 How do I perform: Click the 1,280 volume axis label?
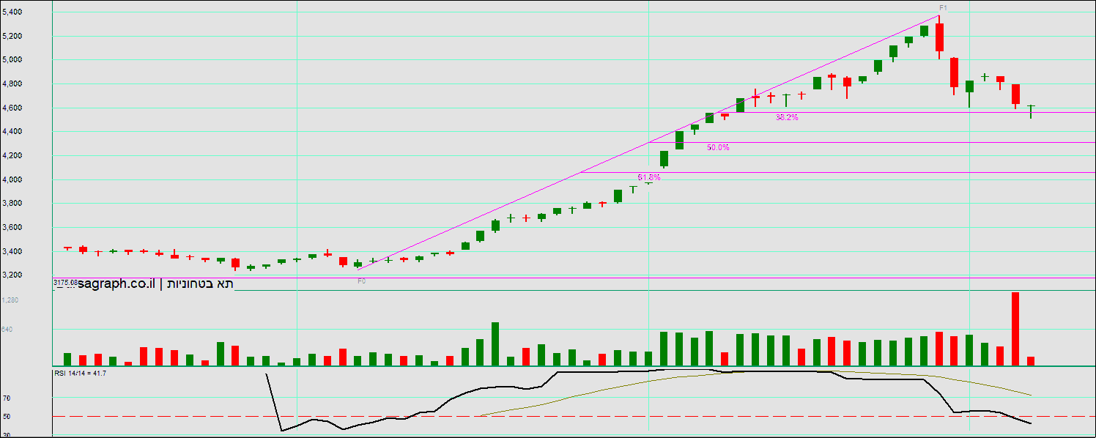coord(10,300)
